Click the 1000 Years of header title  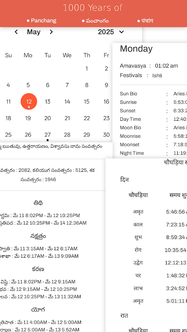(x=93, y=8)
